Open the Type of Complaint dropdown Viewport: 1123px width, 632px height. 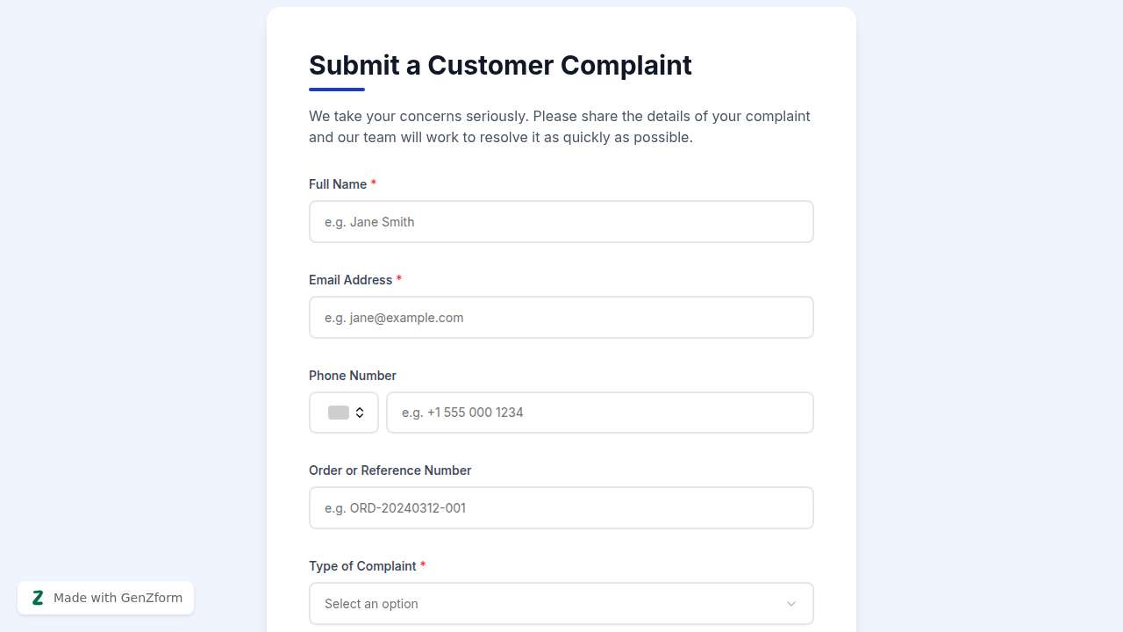point(561,604)
